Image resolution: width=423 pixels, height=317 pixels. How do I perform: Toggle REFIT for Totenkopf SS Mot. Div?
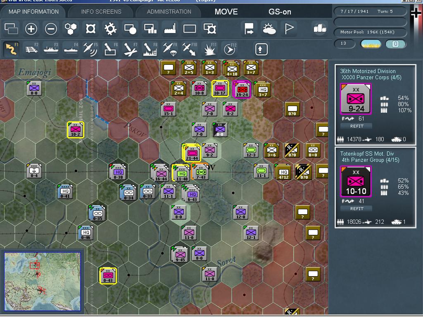[x=356, y=208]
